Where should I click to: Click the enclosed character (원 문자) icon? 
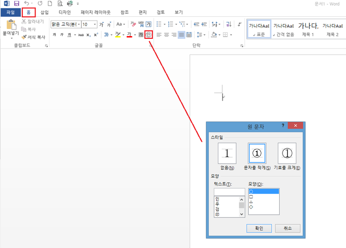click(149, 35)
